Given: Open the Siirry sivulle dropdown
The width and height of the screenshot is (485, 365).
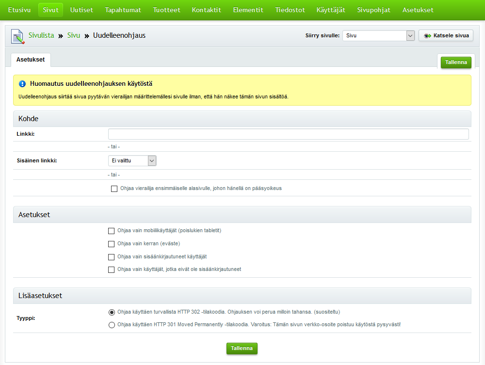Looking at the screenshot, I should coord(378,35).
